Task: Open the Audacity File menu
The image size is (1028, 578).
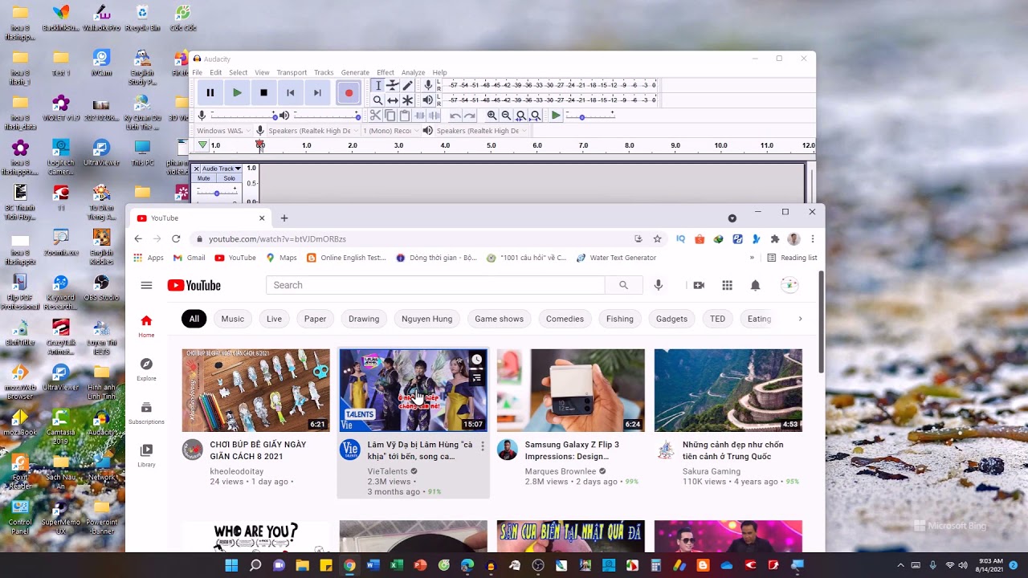Action: pyautogui.click(x=198, y=72)
